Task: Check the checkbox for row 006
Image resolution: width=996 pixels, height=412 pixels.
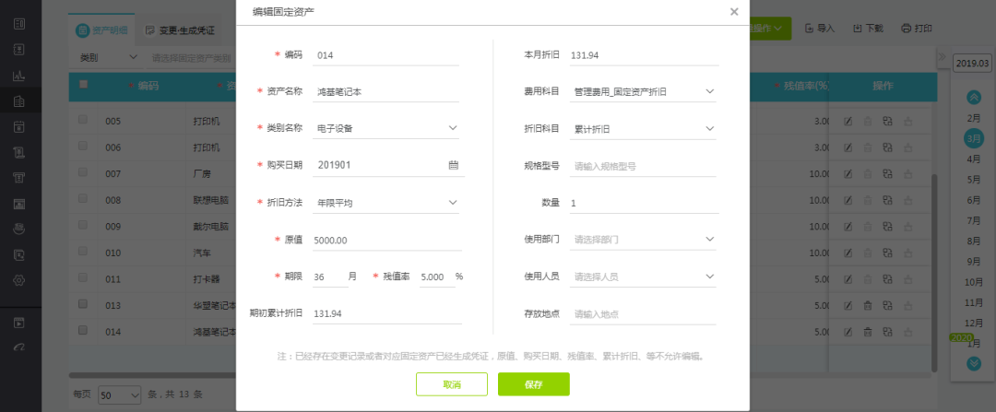Action: [x=83, y=146]
